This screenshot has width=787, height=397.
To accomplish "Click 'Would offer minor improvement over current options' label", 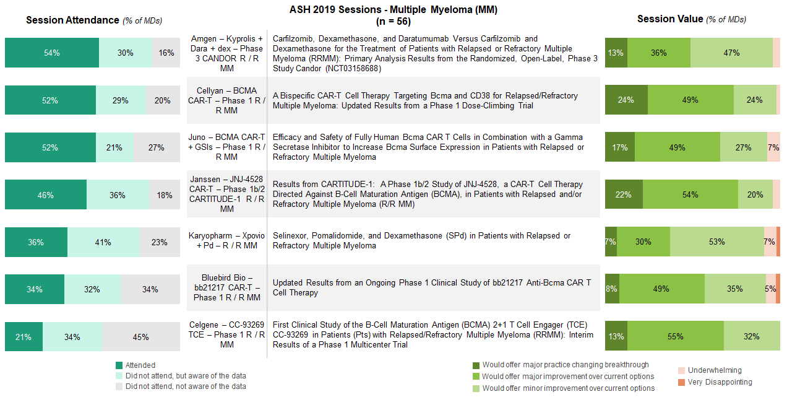I will coord(568,388).
